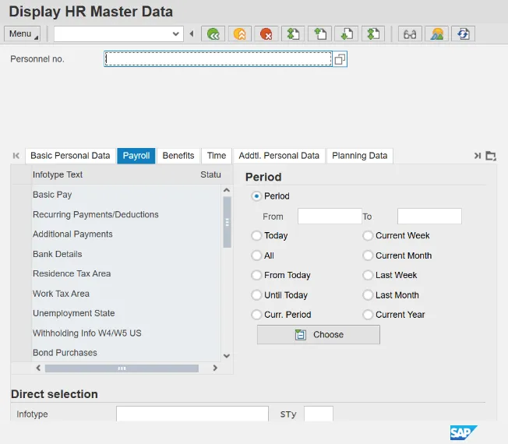The height and width of the screenshot is (444, 508).
Task: Switch to the Benefits tab
Action: pyautogui.click(x=178, y=156)
